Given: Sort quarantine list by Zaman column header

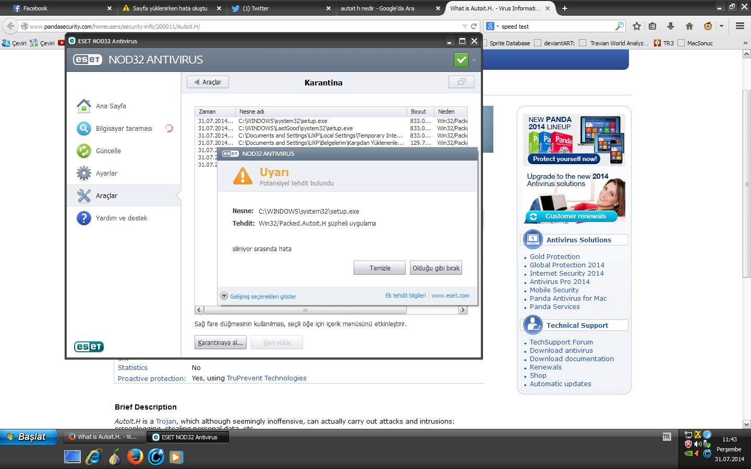Looking at the screenshot, I should (215, 112).
